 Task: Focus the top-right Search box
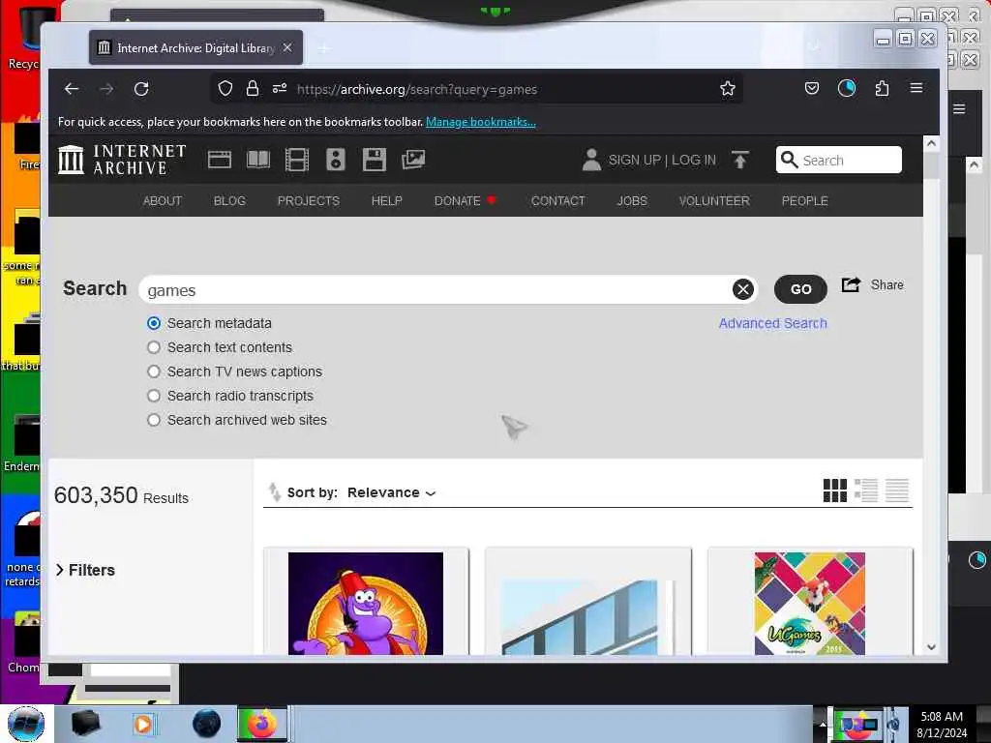[839, 160]
